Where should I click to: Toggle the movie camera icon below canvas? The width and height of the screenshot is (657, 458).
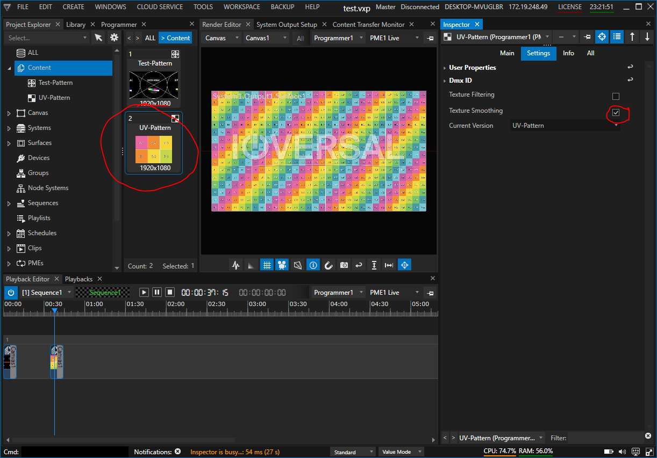click(282, 265)
